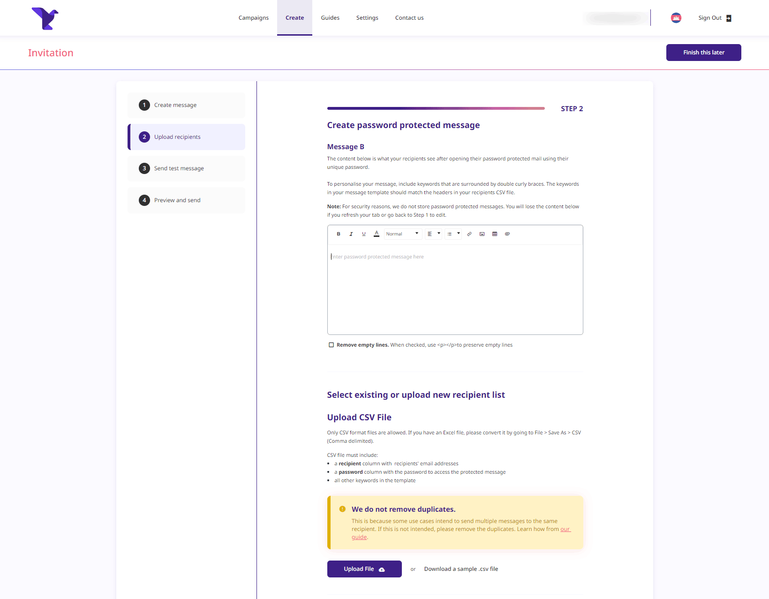Click the bird logo in the header
The width and height of the screenshot is (769, 599).
click(45, 19)
